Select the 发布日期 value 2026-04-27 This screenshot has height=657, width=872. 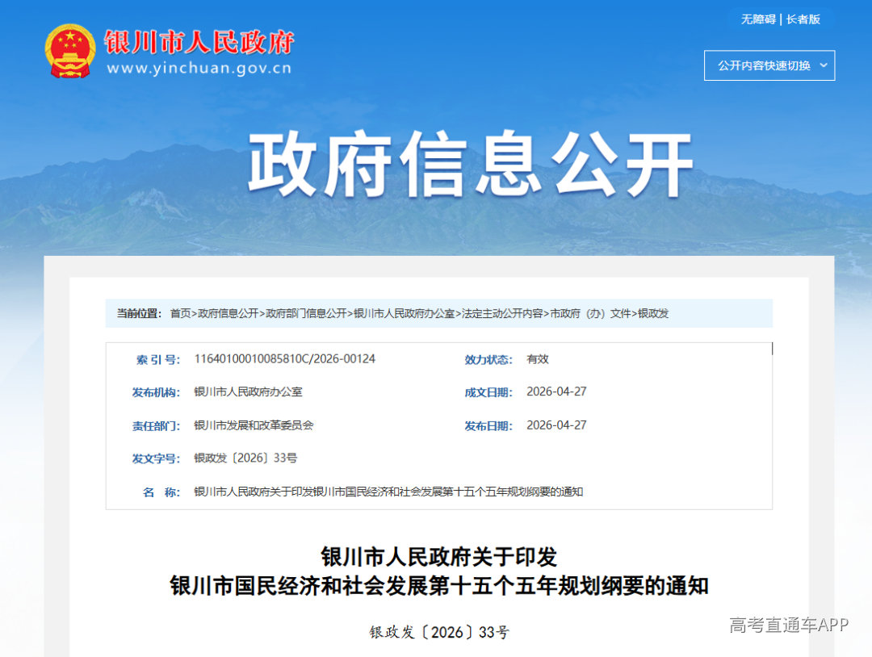pyautogui.click(x=556, y=425)
